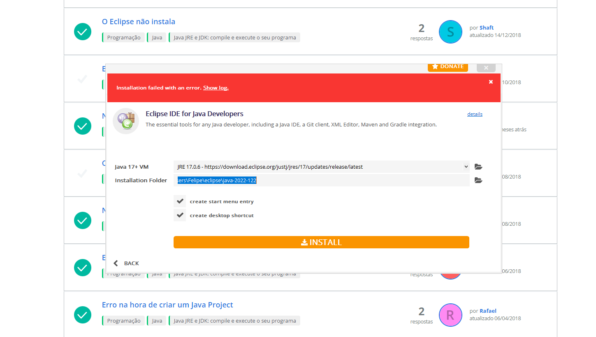Click Java tag under 'Erro na hora de criar'
Image resolution: width=596 pixels, height=337 pixels.
pos(157,321)
